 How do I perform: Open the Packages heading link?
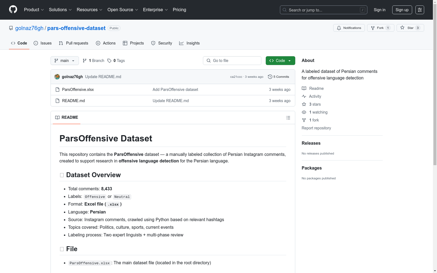(x=312, y=168)
